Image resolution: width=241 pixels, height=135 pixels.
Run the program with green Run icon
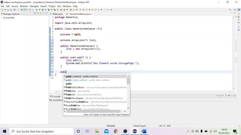point(43,10)
